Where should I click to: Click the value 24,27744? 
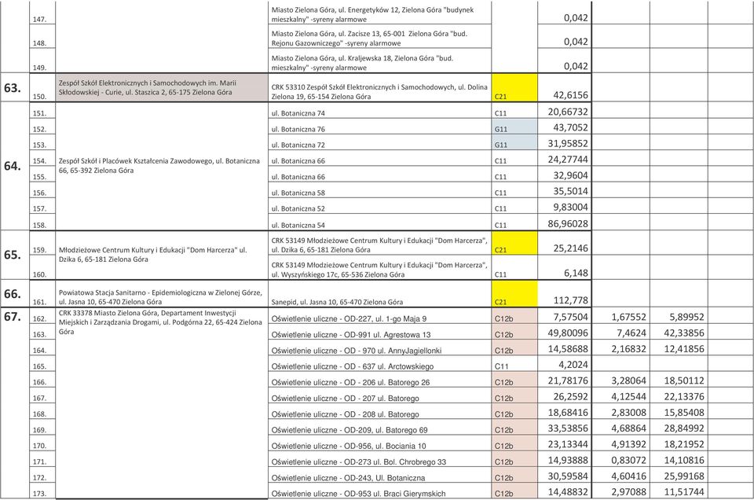click(x=568, y=160)
